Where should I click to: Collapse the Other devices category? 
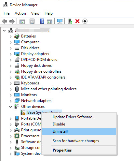coord(10,107)
